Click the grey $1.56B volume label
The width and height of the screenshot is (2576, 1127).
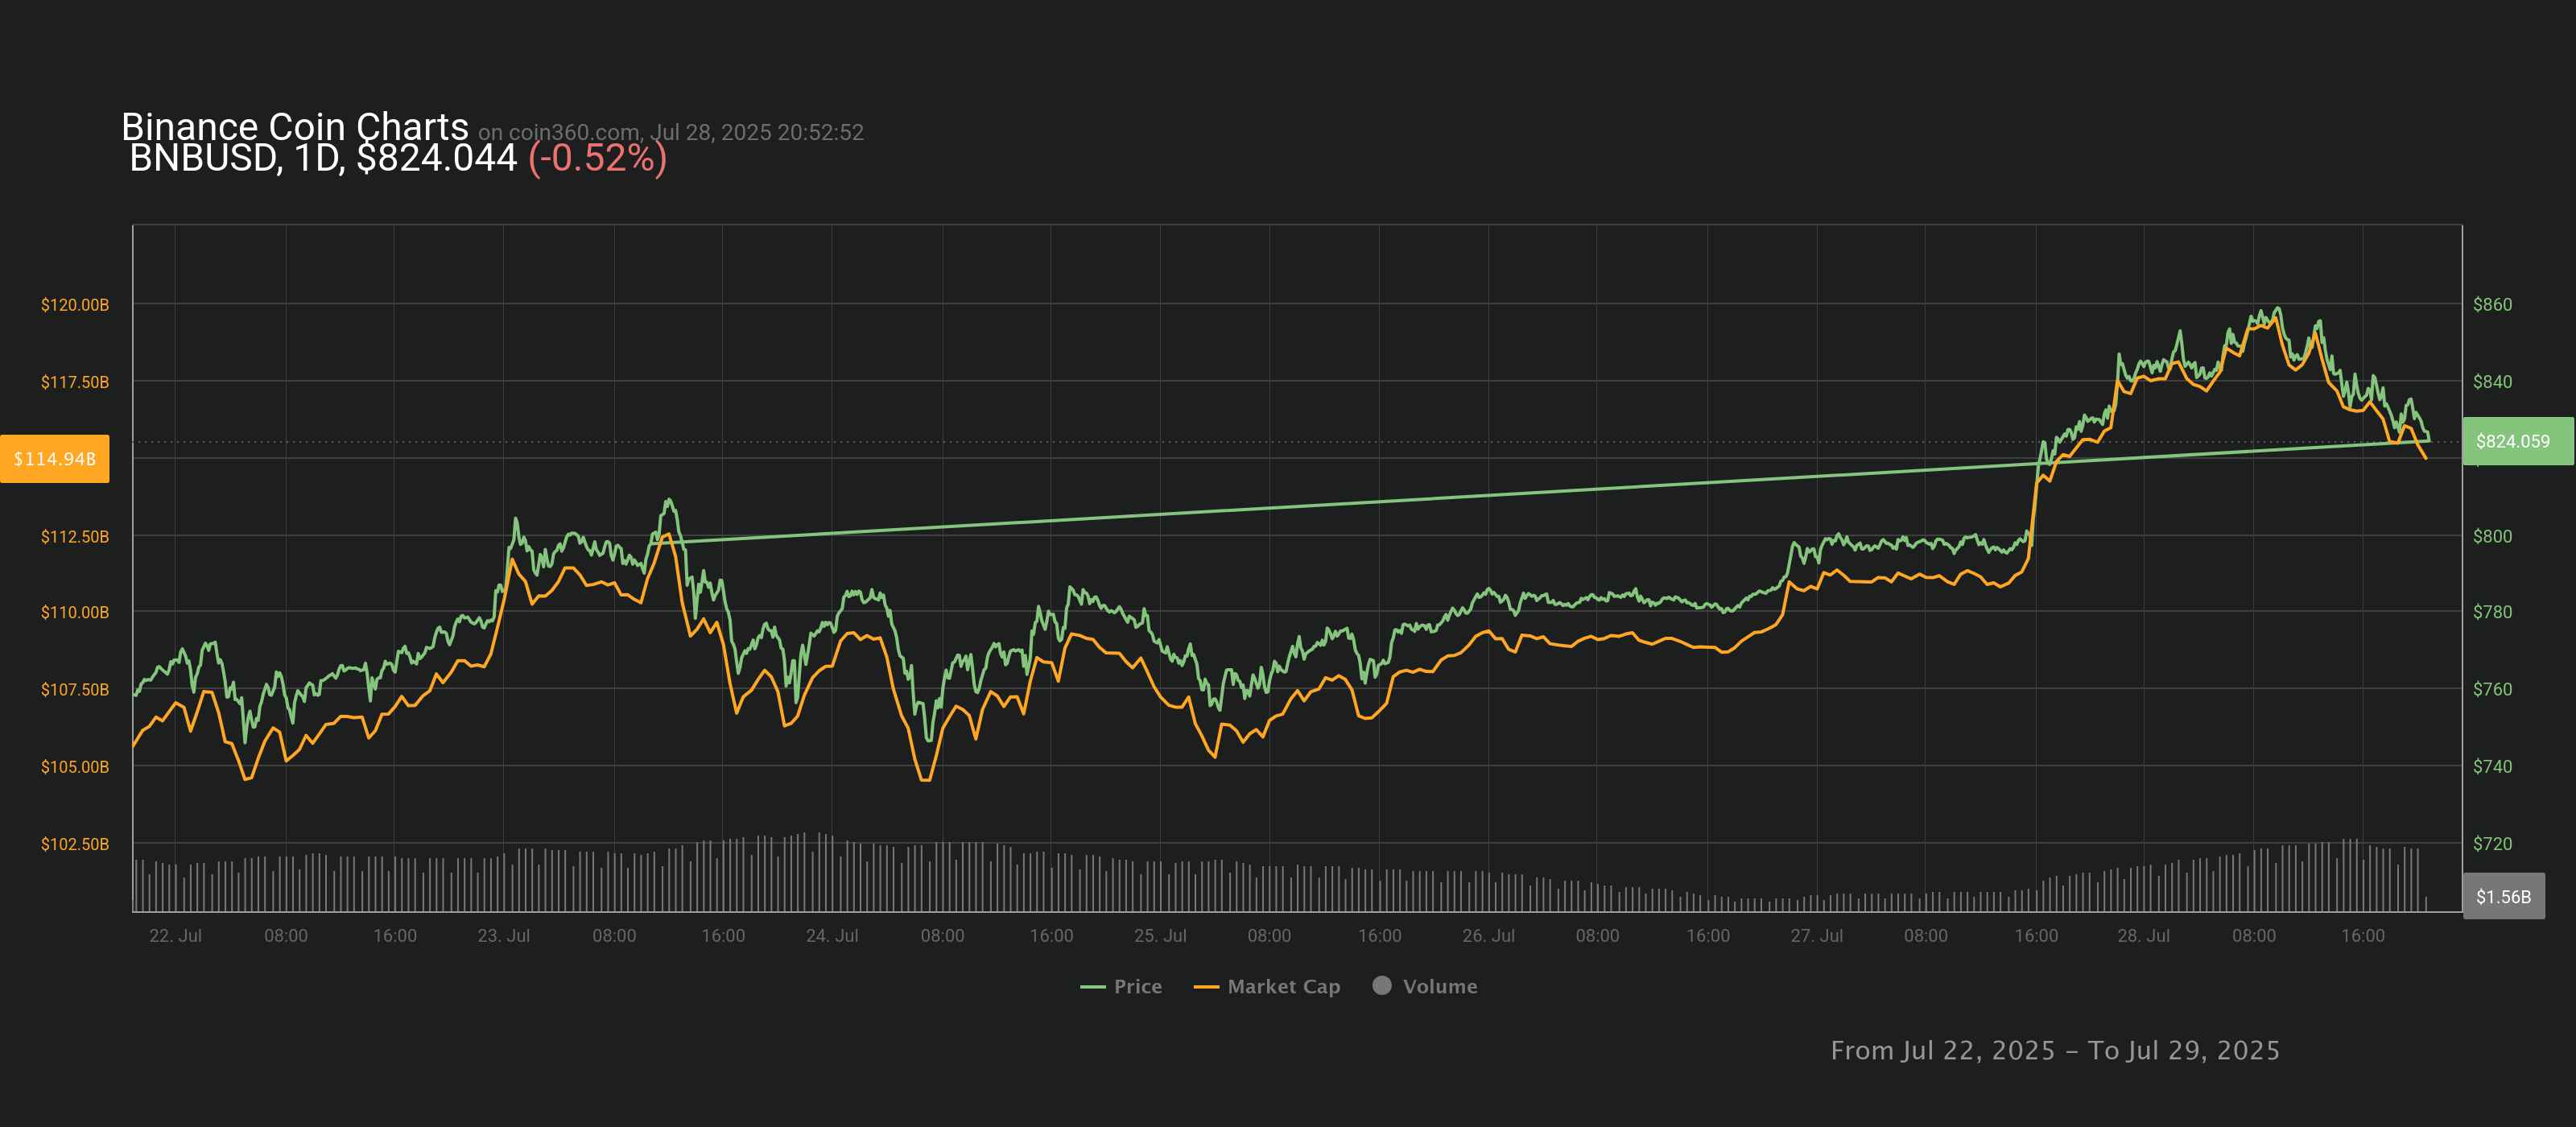click(2503, 896)
